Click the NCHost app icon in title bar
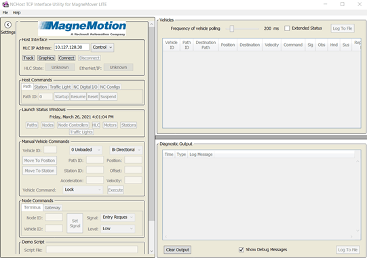This screenshot has height=258, width=367. 5,4
